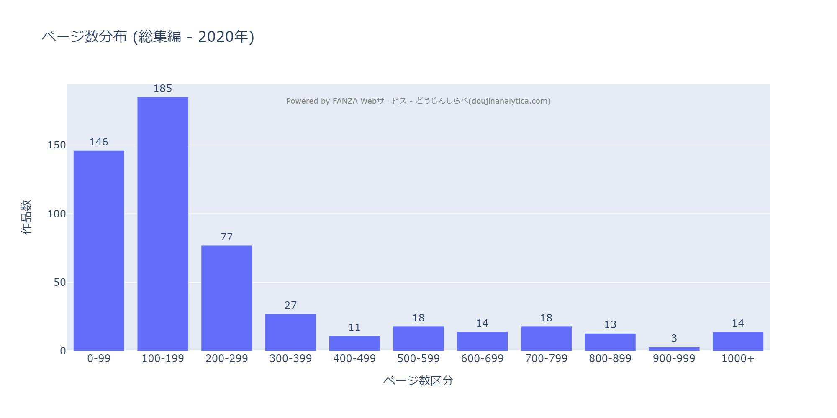Select the 500-599 page range bar
837x418 pixels.
click(418, 339)
